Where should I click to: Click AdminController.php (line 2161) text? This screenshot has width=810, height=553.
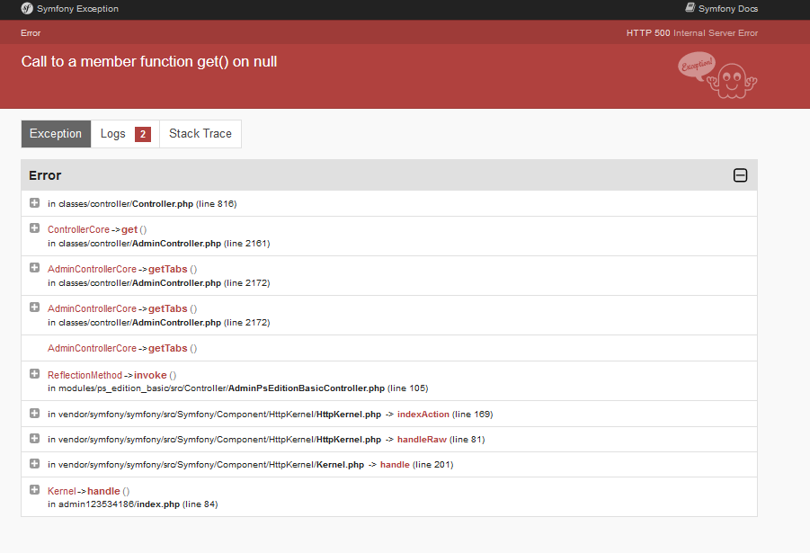(201, 244)
